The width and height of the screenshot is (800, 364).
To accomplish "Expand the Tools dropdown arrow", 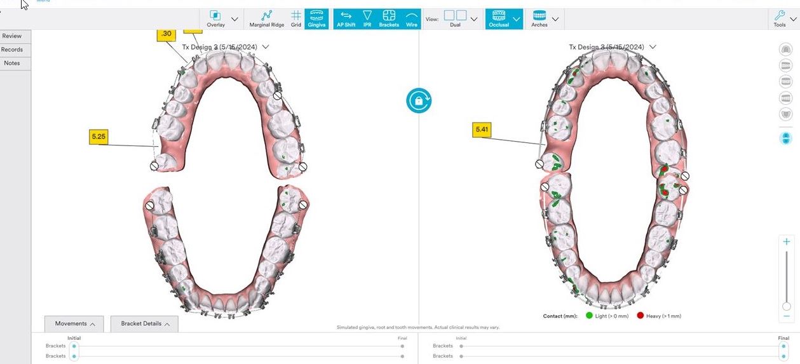I will [x=793, y=19].
